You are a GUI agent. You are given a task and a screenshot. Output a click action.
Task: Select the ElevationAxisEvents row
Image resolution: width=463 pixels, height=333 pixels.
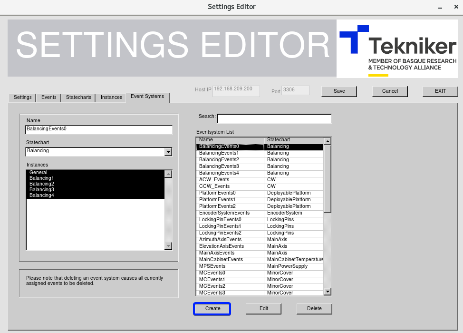point(260,246)
